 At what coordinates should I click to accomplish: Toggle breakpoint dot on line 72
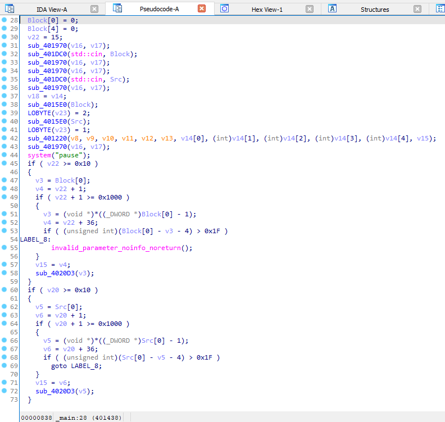click(x=4, y=391)
